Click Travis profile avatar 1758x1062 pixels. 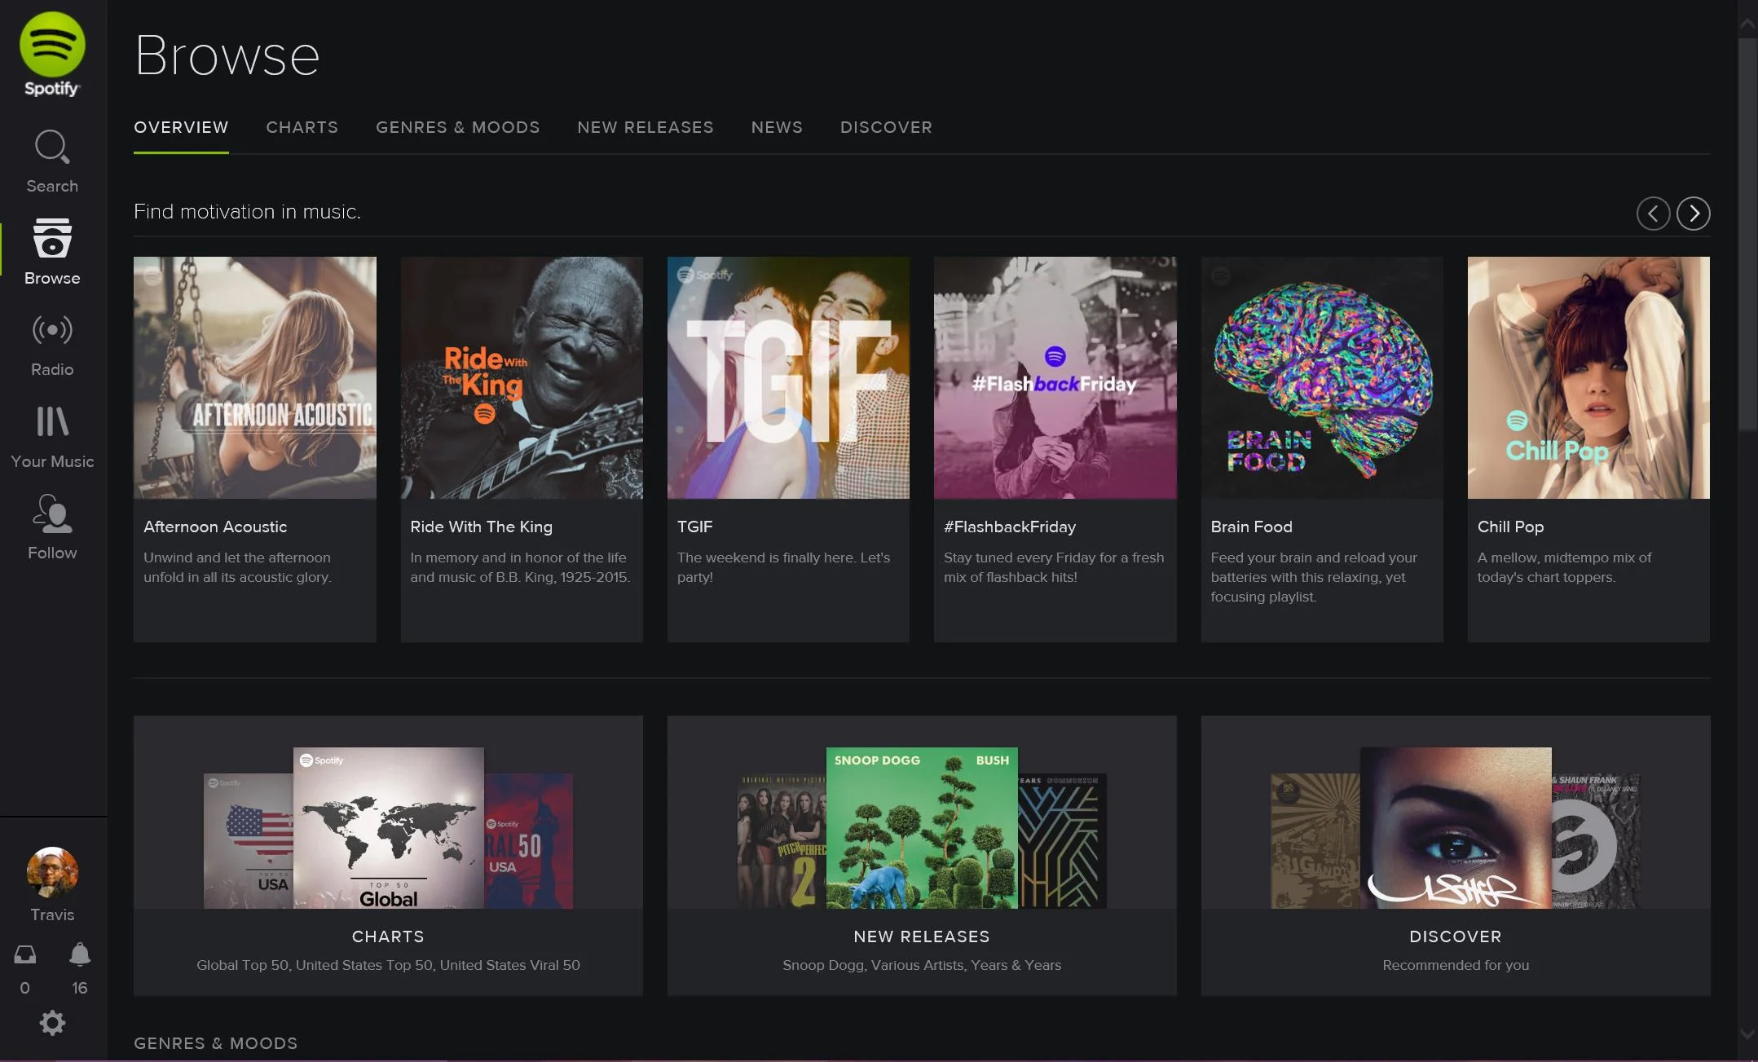click(x=52, y=872)
